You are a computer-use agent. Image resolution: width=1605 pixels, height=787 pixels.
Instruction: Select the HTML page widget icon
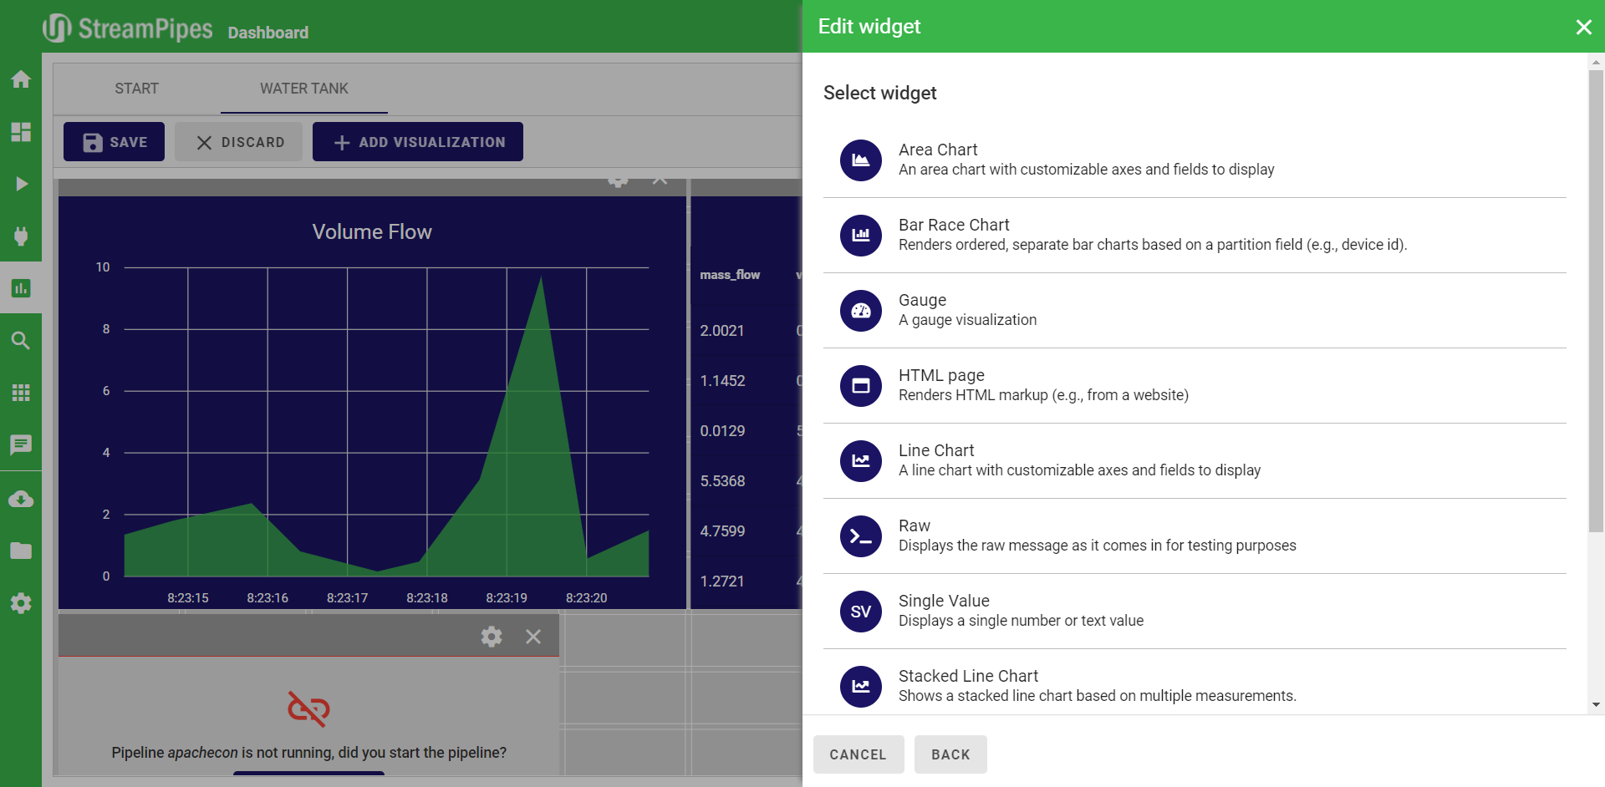tap(860, 386)
